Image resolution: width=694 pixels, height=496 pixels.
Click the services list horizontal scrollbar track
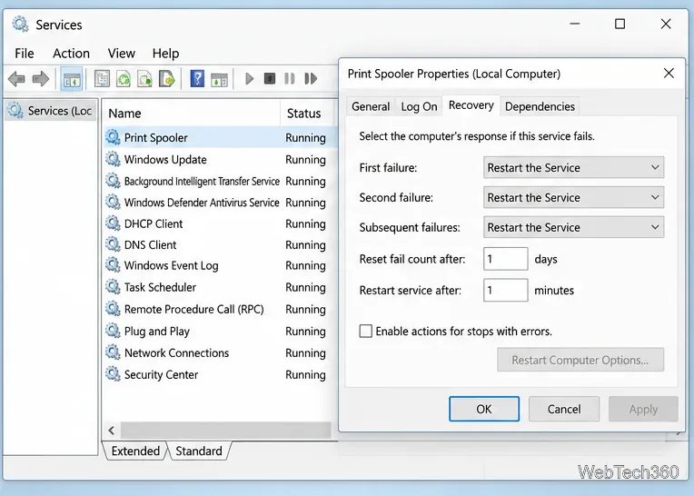click(x=225, y=430)
